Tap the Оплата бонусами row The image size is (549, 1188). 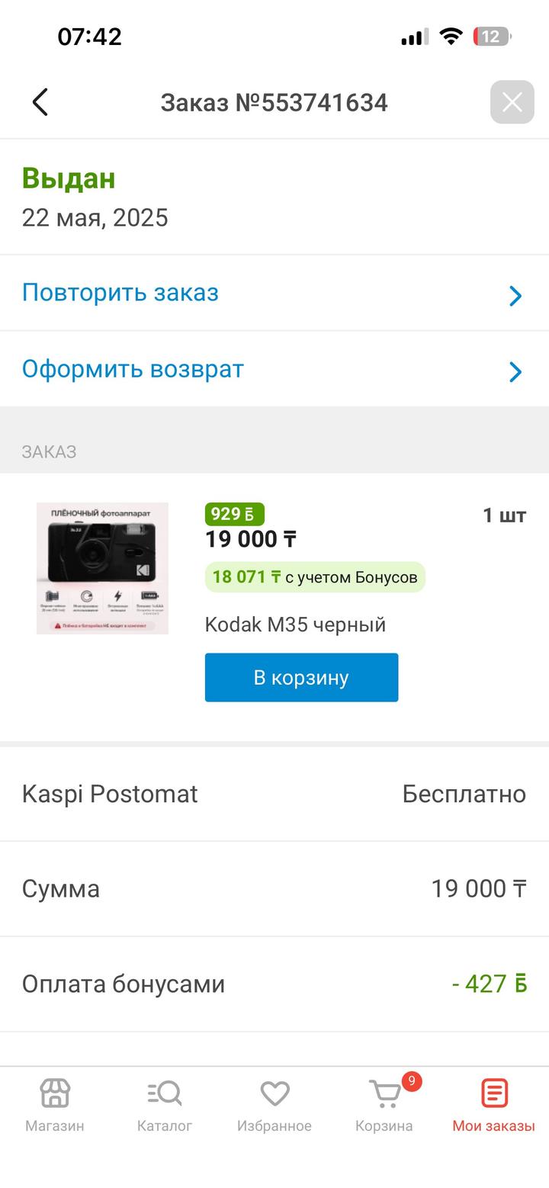[x=274, y=984]
